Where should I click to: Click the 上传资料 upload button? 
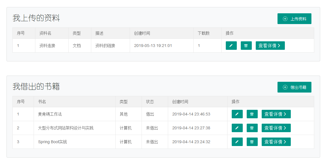pyautogui.click(x=294, y=19)
